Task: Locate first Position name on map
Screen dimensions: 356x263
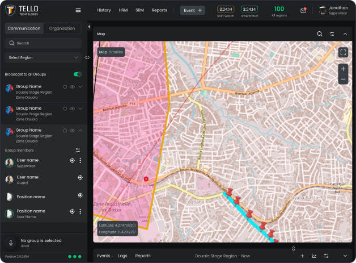Action: 80,195
